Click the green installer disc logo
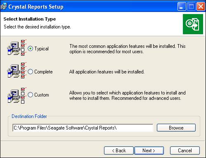 tap(193, 24)
